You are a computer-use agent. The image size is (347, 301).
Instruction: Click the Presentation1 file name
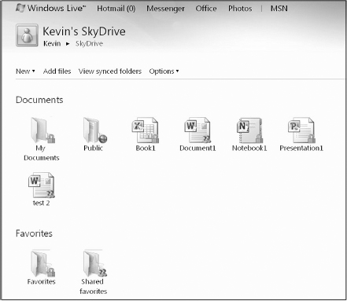[x=301, y=149]
